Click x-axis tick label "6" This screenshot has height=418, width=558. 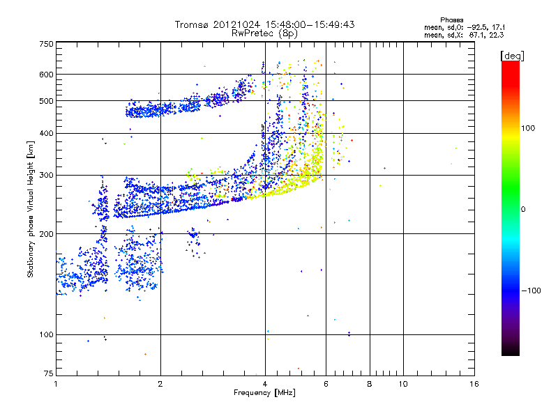point(326,384)
